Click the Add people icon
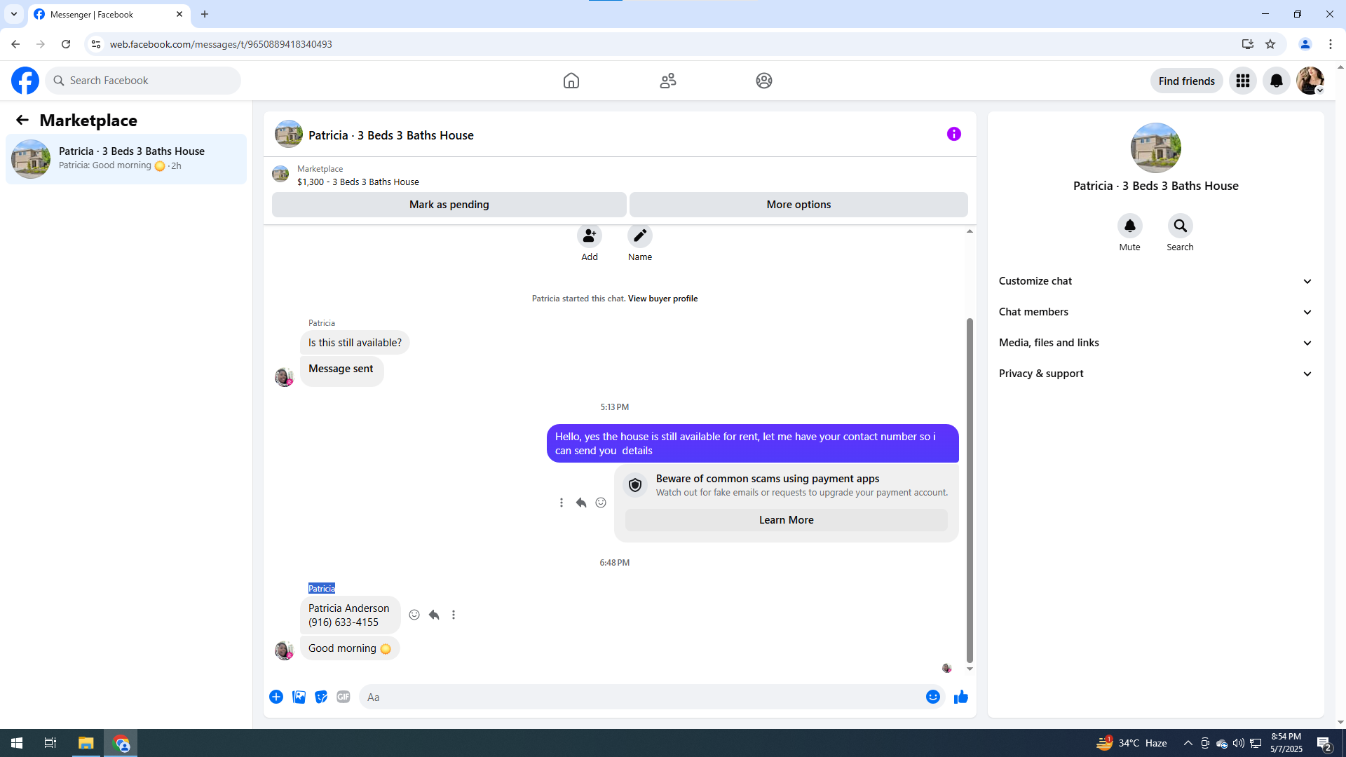The height and width of the screenshot is (757, 1346). (589, 236)
